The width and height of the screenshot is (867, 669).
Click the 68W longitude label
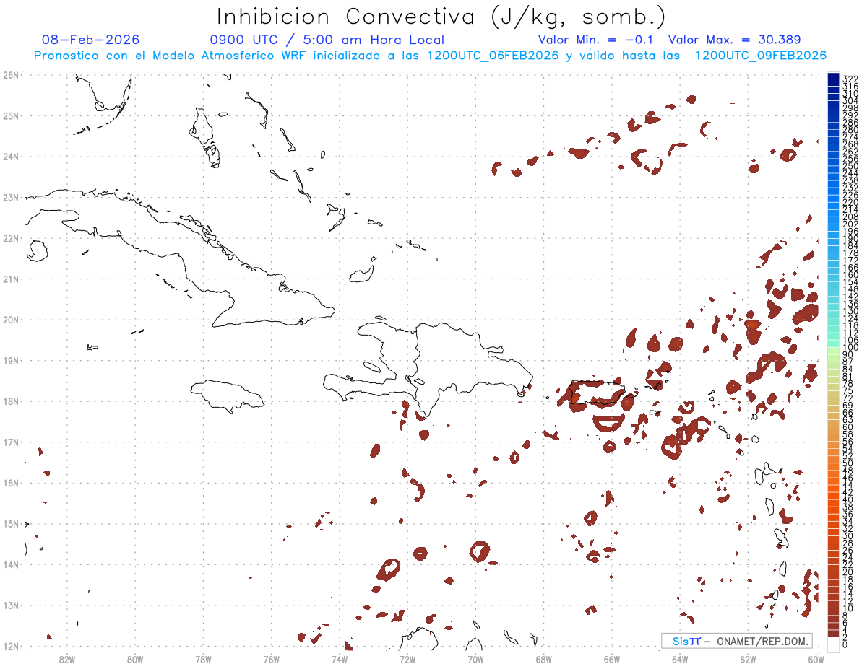[x=543, y=659]
